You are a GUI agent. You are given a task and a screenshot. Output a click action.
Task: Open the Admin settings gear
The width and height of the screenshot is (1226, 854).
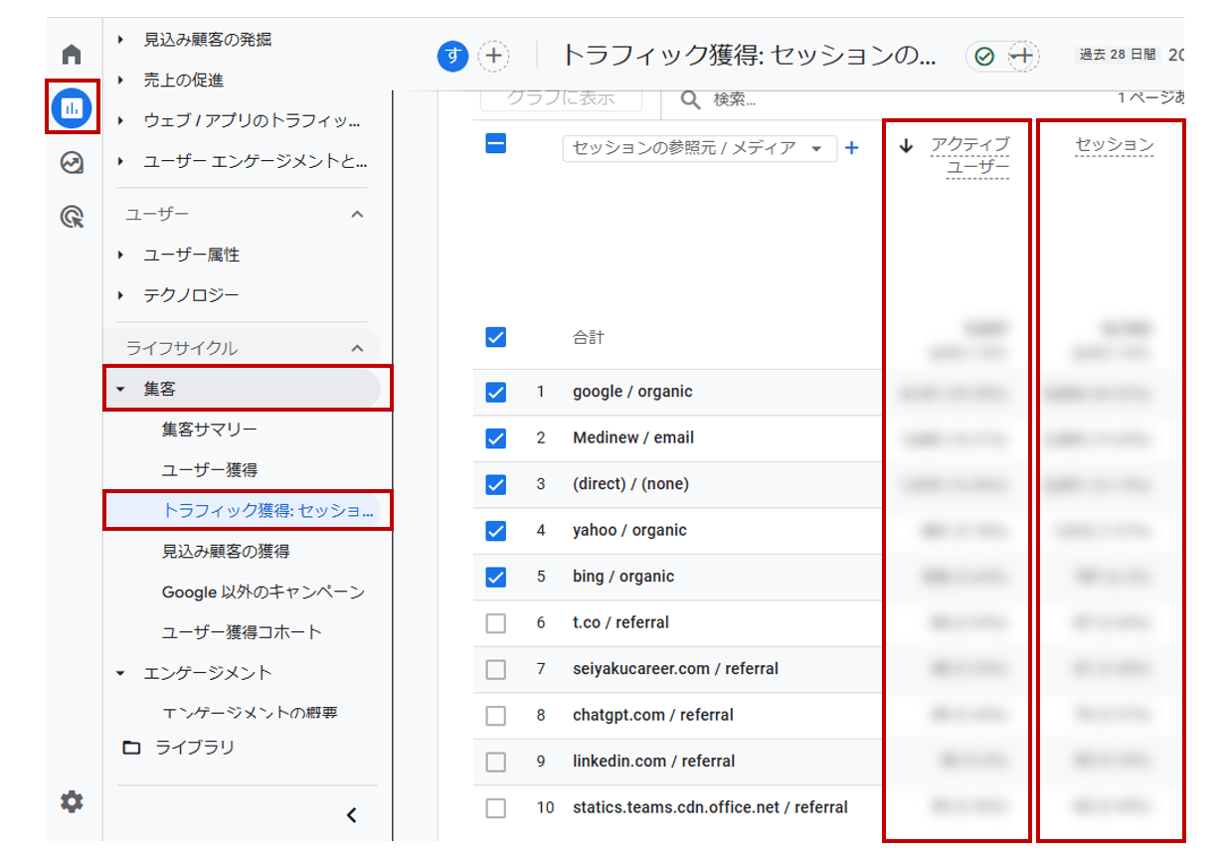tap(70, 801)
